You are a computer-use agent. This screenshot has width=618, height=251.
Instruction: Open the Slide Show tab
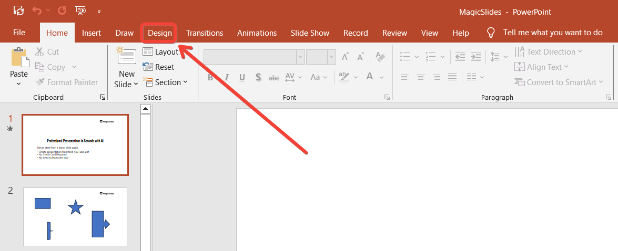(310, 33)
